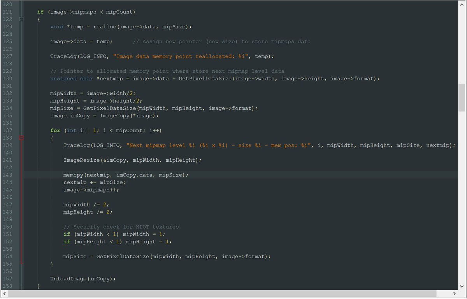
Task: Click line number 123 in the gutter
Action: tap(7, 26)
